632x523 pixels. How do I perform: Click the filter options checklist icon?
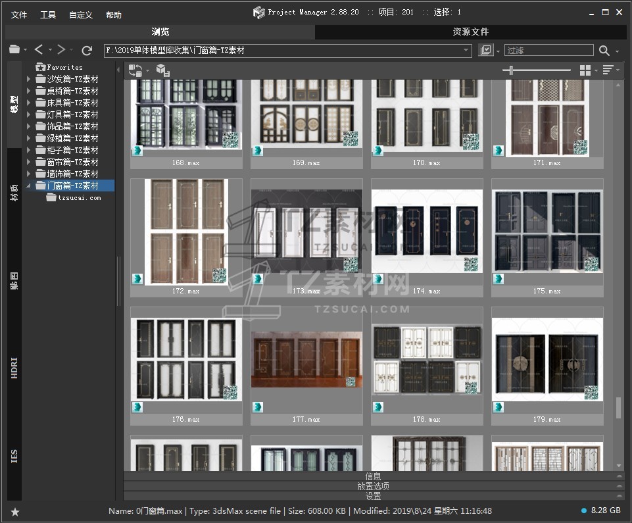point(485,50)
